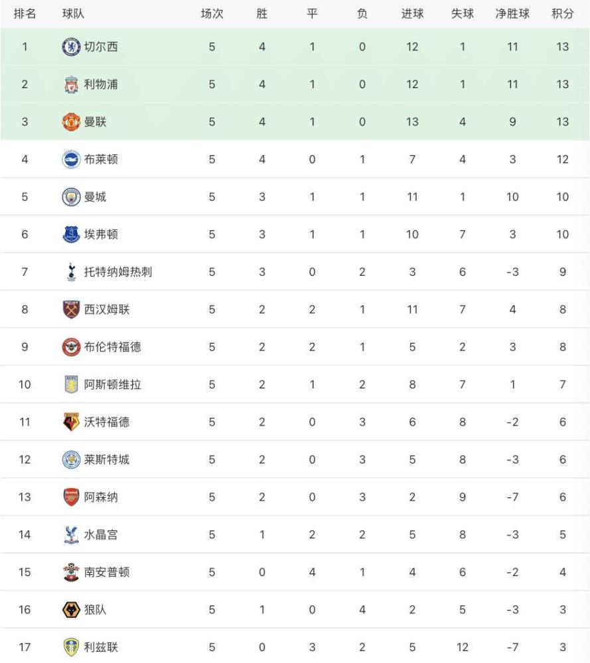Click the Wolves wolf-head logo
Viewport: 590px width, 663px height.
pyautogui.click(x=71, y=609)
